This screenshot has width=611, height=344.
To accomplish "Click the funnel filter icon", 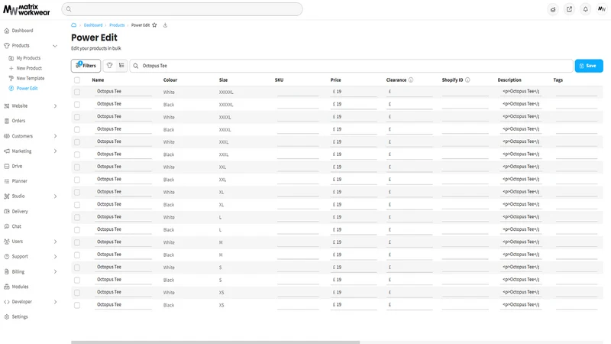I will (109, 66).
